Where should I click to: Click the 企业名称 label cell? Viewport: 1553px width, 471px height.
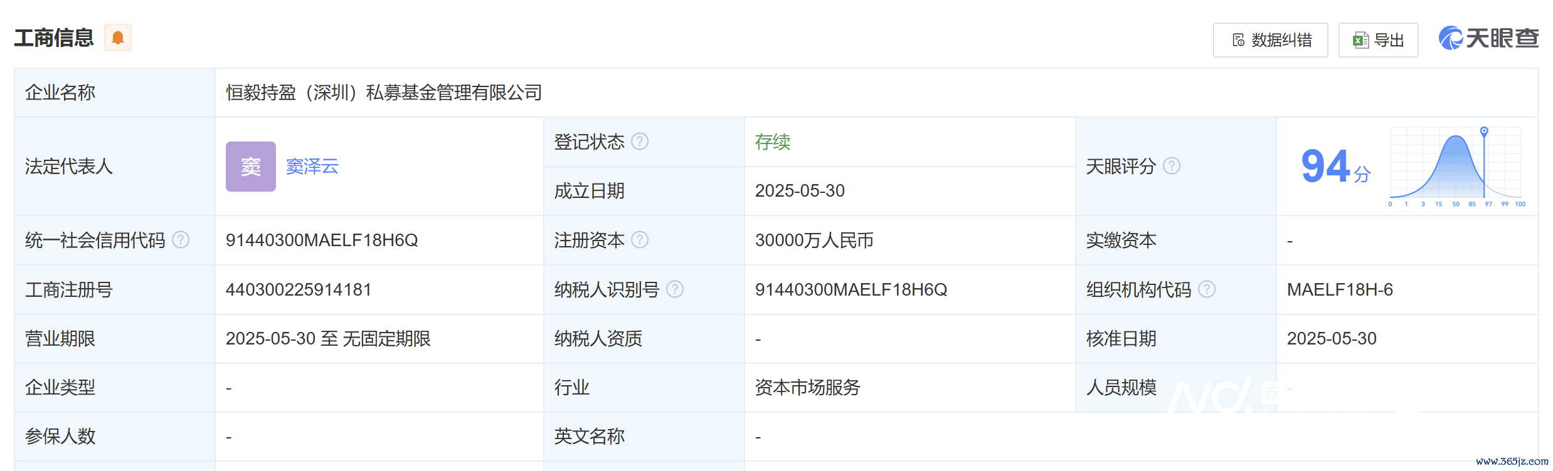coord(115,93)
